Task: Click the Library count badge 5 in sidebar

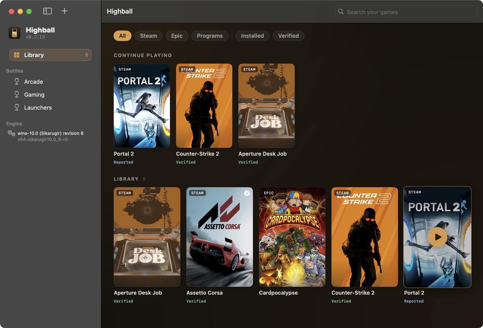Action: tap(87, 55)
